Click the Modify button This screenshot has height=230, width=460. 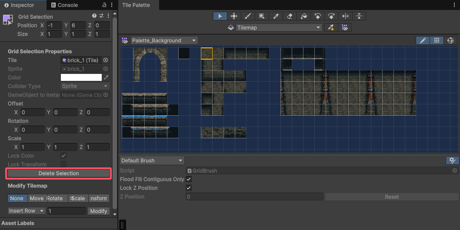[99, 211]
